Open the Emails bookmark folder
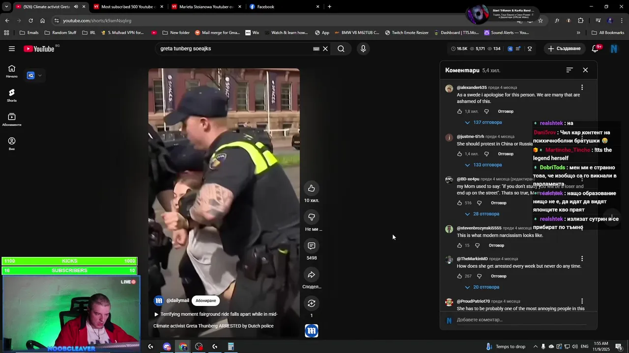Image resolution: width=629 pixels, height=353 pixels. (29, 33)
